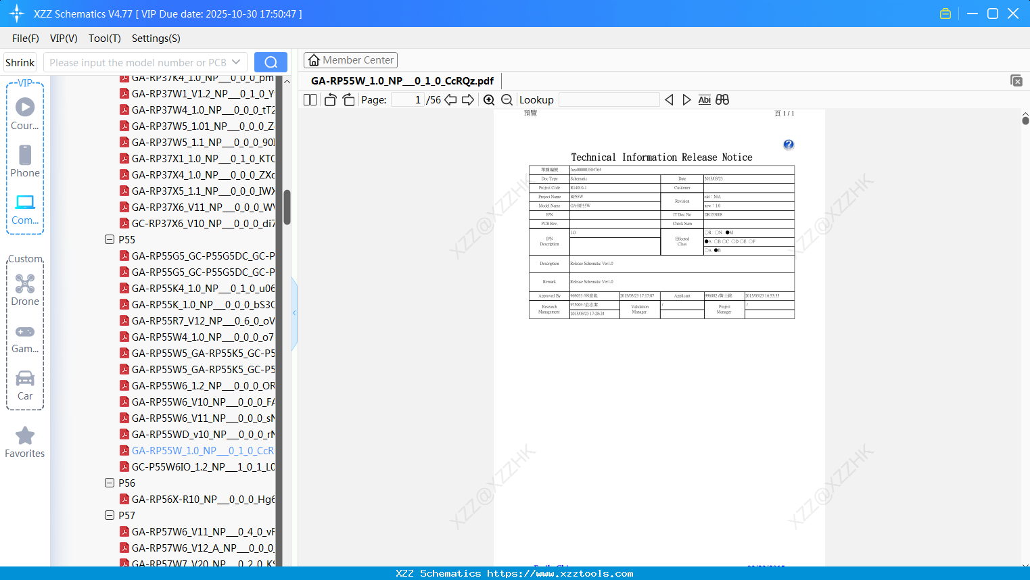Collapse the P55 folder

(110, 239)
